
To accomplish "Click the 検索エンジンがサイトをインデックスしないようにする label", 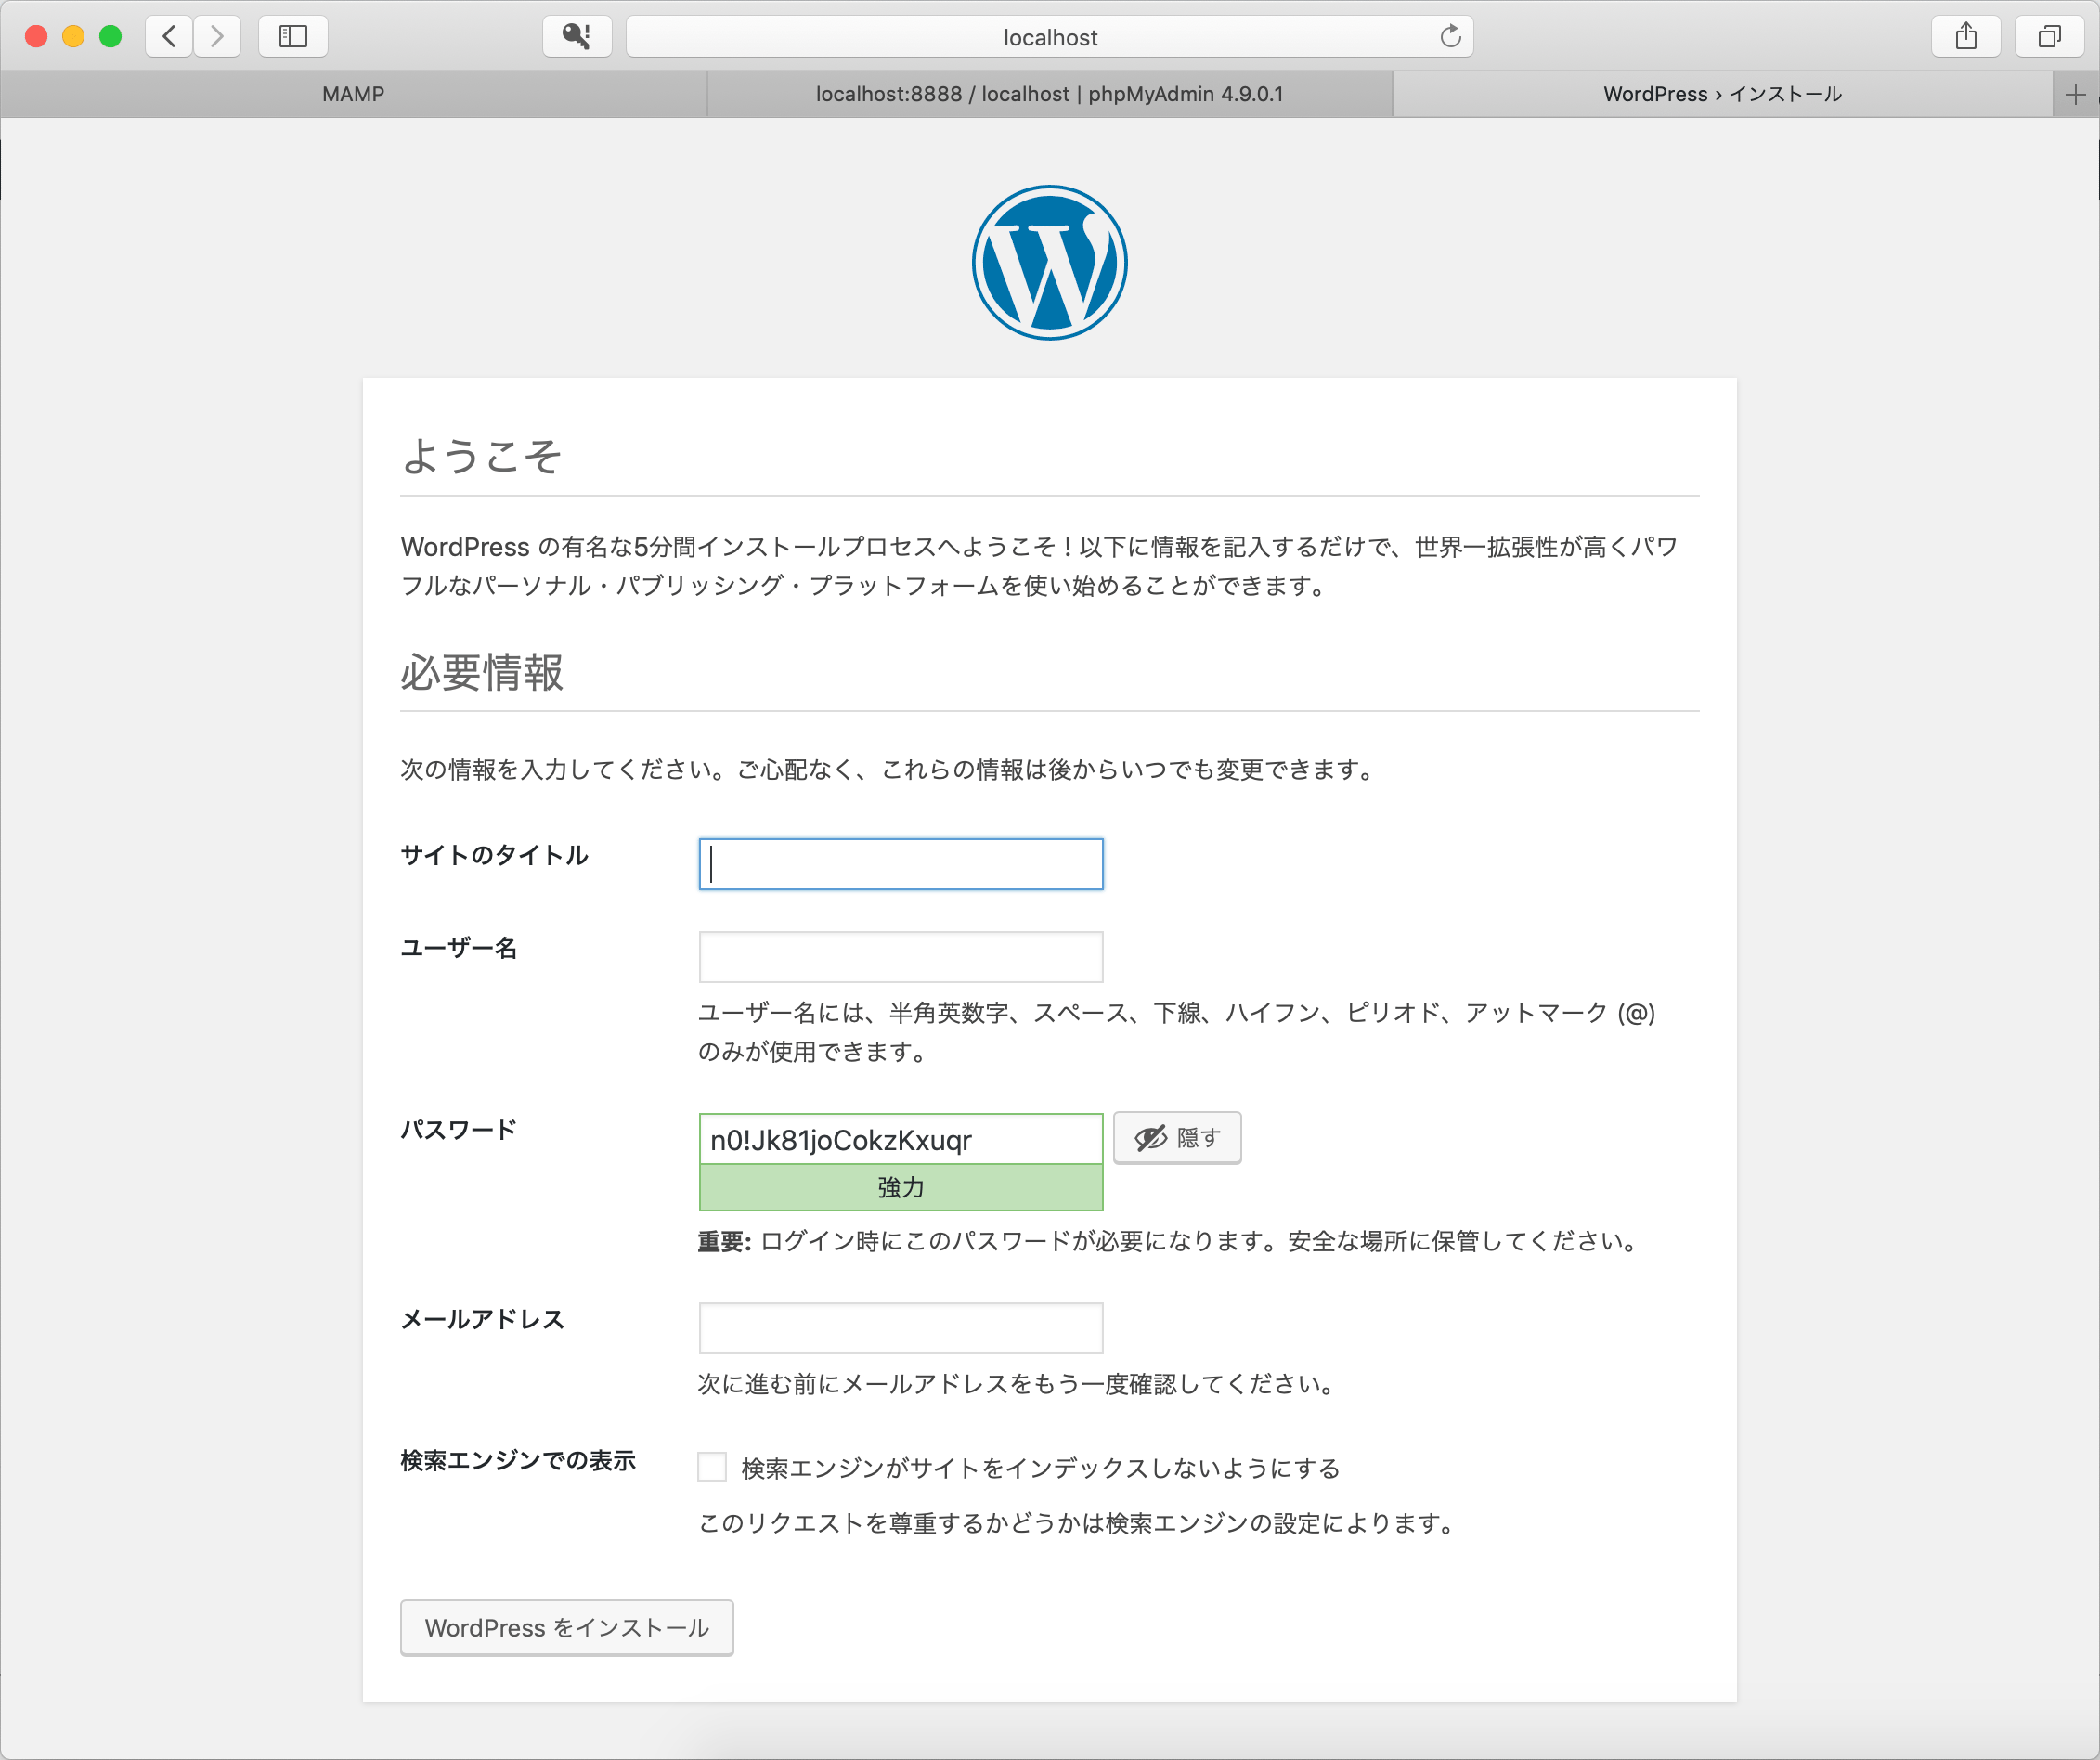I will coord(1040,1468).
